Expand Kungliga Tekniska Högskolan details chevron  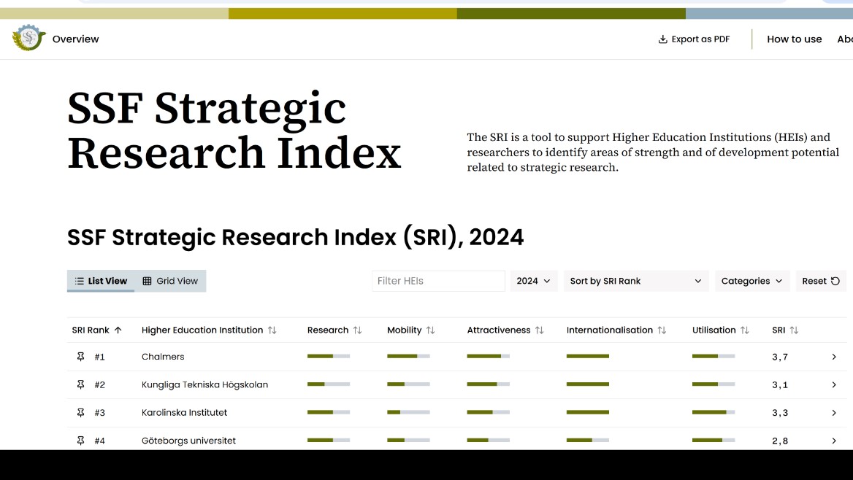(834, 384)
